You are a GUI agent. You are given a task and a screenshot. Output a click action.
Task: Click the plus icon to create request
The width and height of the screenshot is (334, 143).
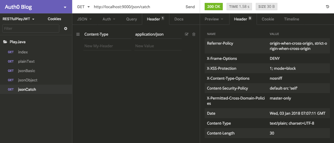pyautogui.click(x=66, y=29)
